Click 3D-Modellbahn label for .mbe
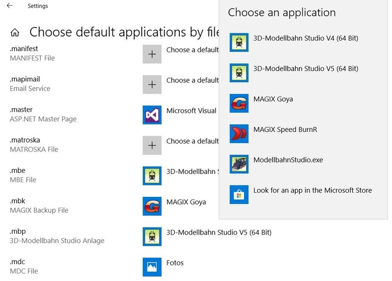 (192, 172)
